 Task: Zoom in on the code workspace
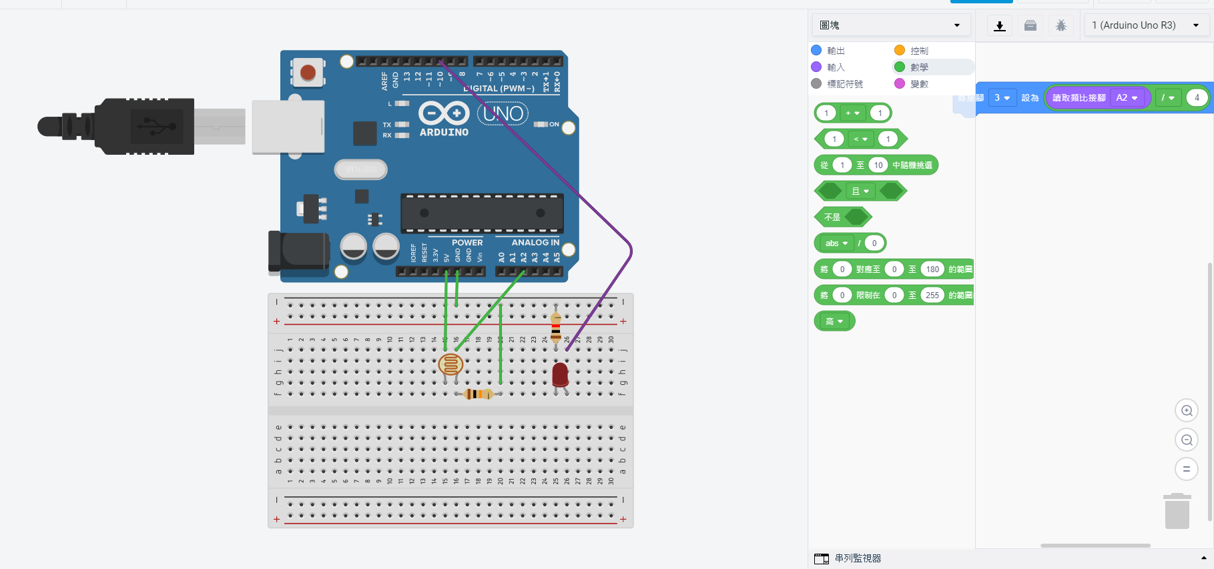(1186, 411)
